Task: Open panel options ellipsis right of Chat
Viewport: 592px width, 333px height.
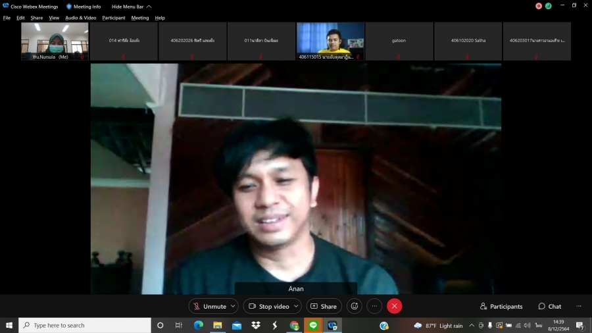Action: click(x=579, y=306)
